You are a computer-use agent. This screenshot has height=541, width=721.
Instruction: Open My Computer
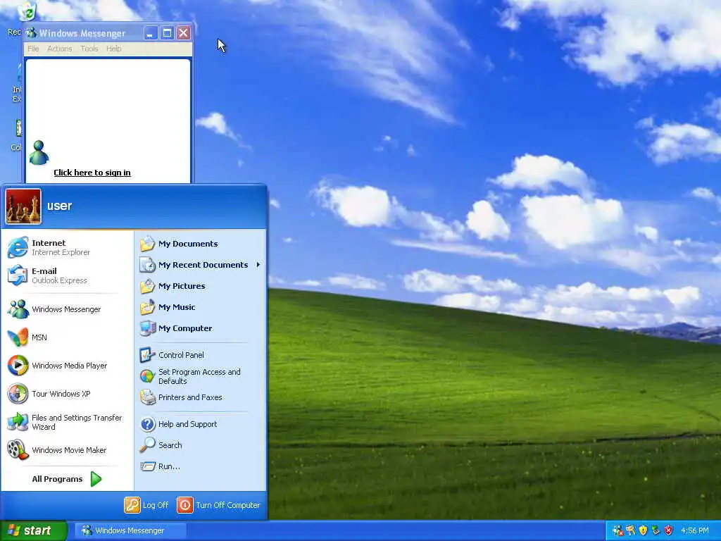click(200, 328)
